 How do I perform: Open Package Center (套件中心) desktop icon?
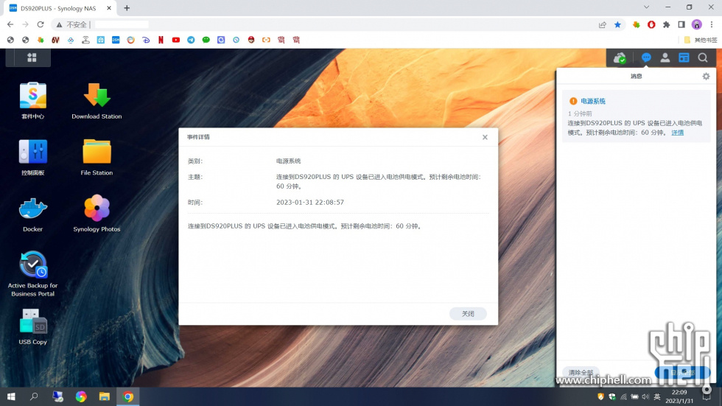tap(32, 101)
